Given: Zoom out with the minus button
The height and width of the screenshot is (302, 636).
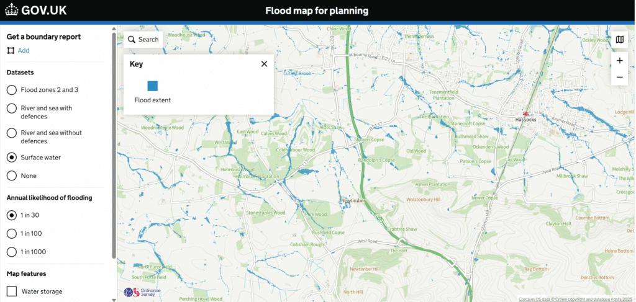Looking at the screenshot, I should click(x=619, y=78).
